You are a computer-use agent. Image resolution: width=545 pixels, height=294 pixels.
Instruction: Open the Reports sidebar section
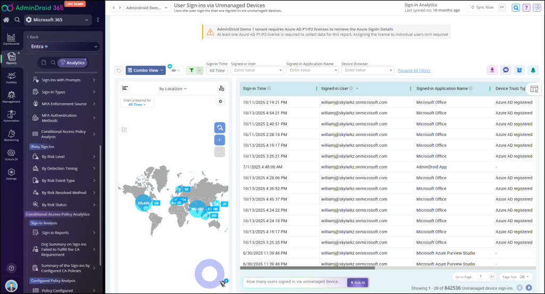[x=11, y=58]
